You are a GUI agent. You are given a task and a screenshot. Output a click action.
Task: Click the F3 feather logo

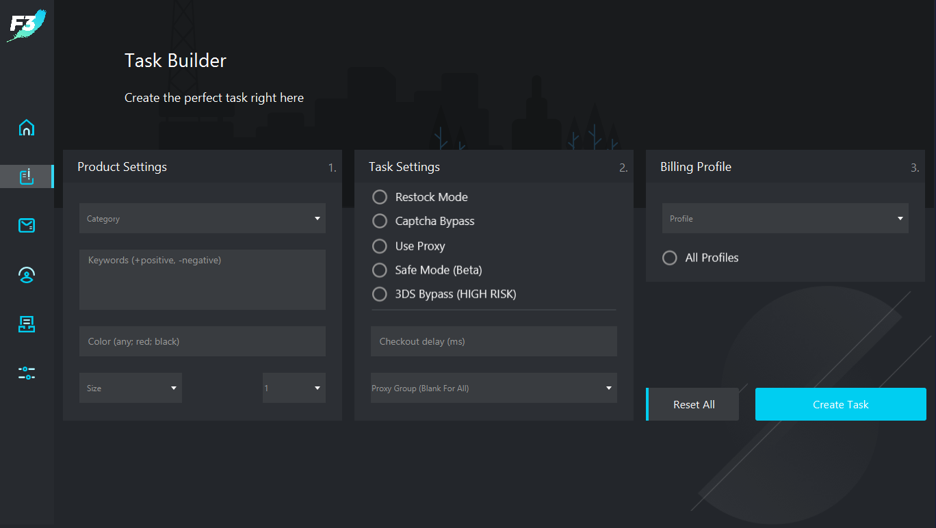(x=26, y=25)
